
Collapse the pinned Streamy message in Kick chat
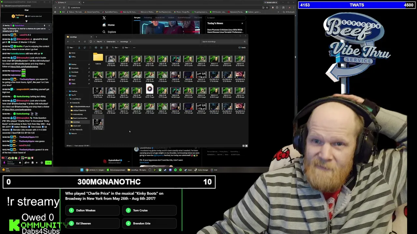pyautogui.click(x=49, y=29)
